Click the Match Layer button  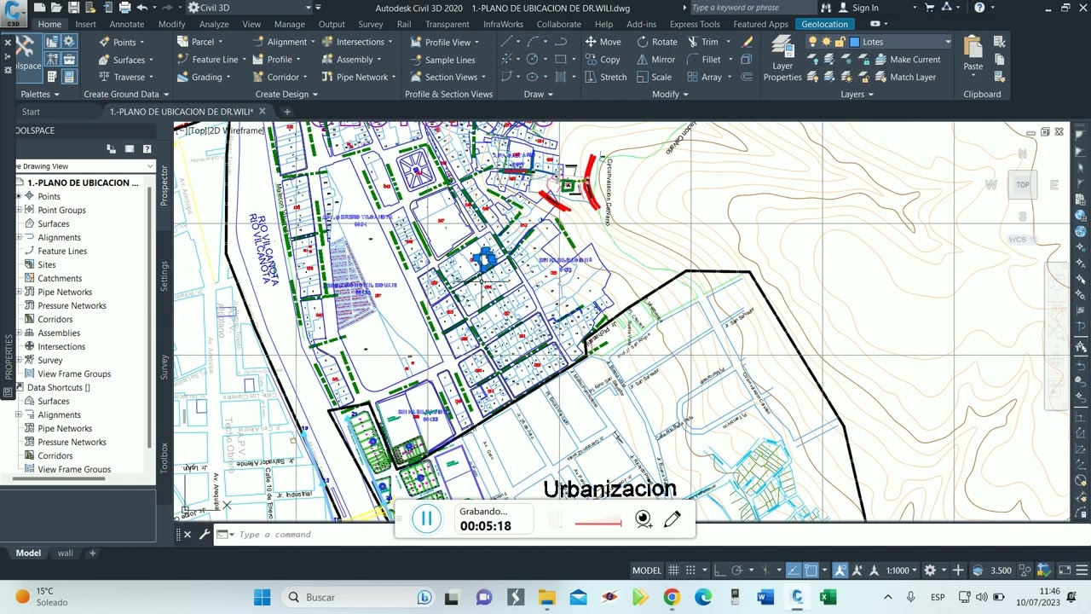[905, 77]
